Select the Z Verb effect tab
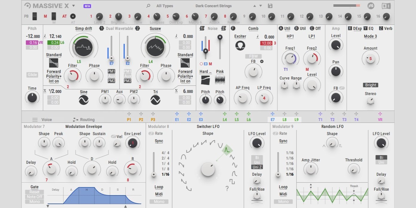416x208 pixels. [x=386, y=28]
